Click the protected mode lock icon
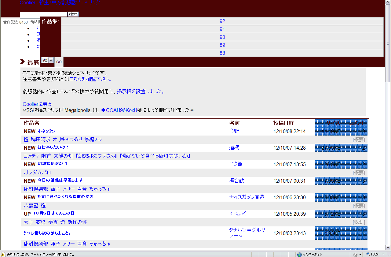This screenshot has width=391, height=257. coord(355,255)
